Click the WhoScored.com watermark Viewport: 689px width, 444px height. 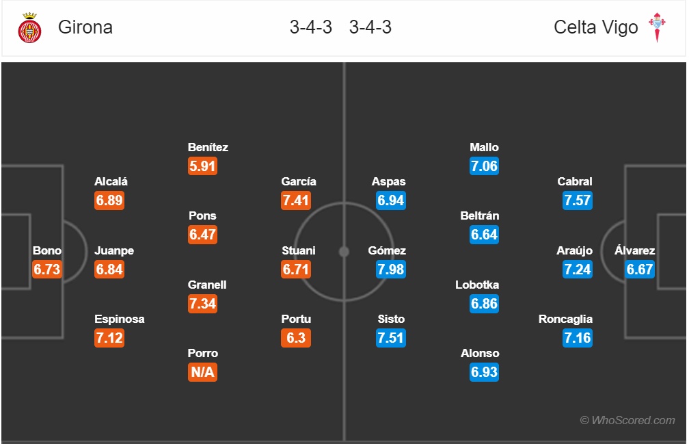click(627, 420)
